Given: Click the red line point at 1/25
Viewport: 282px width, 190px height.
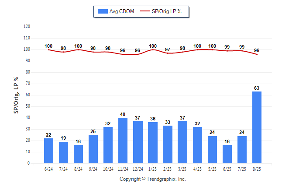Looking at the screenshot, I should [x=153, y=49].
